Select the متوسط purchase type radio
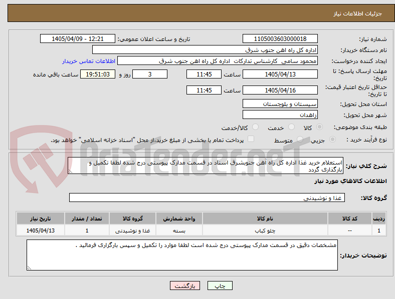 pyautogui.click(x=300, y=139)
